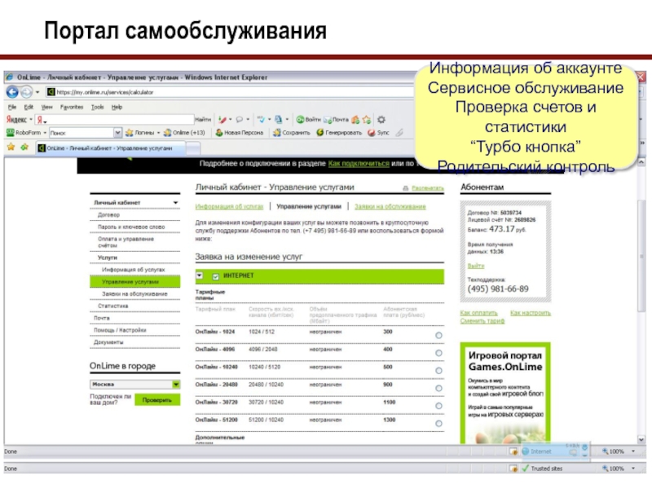
Task: Click the Yandex search input field
Action: coord(114,120)
